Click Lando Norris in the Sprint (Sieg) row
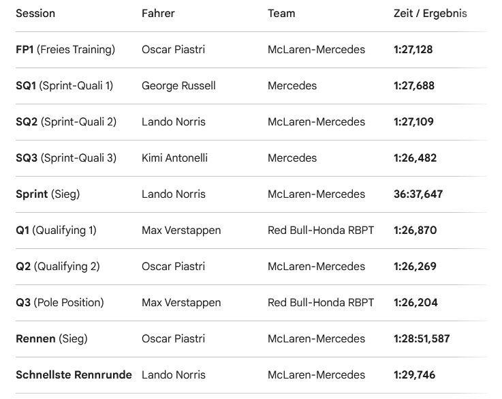Viewport: 502px width, 399px height. coord(174,194)
